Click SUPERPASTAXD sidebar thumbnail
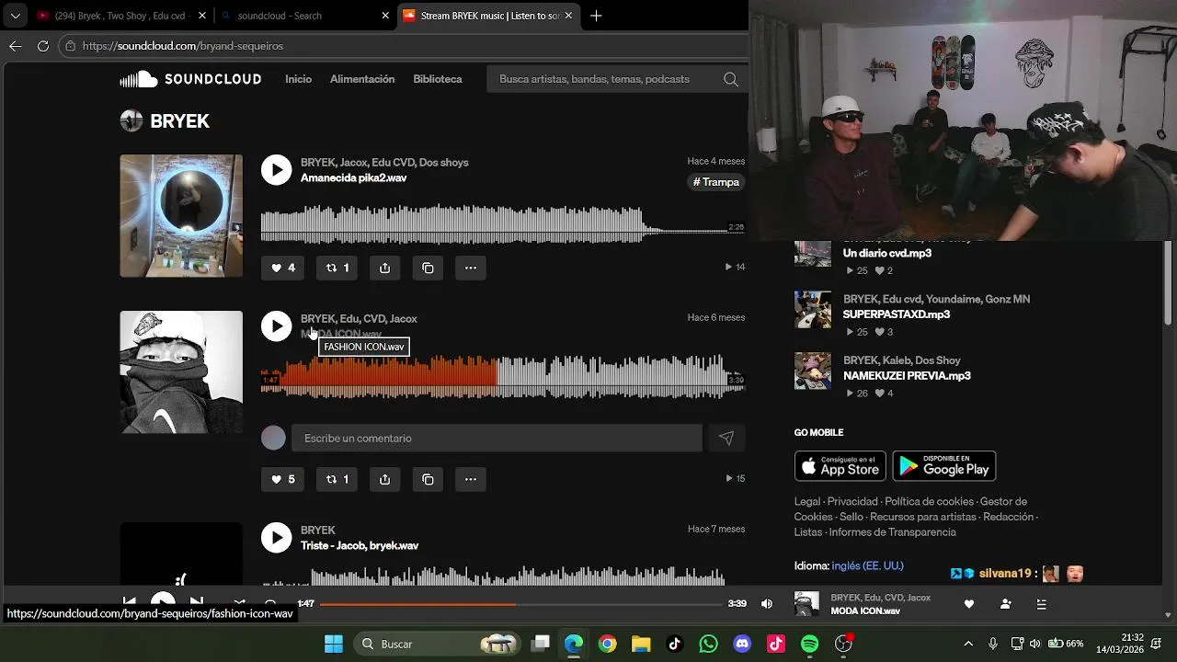Viewport: 1177px width, 662px height. coord(813,310)
